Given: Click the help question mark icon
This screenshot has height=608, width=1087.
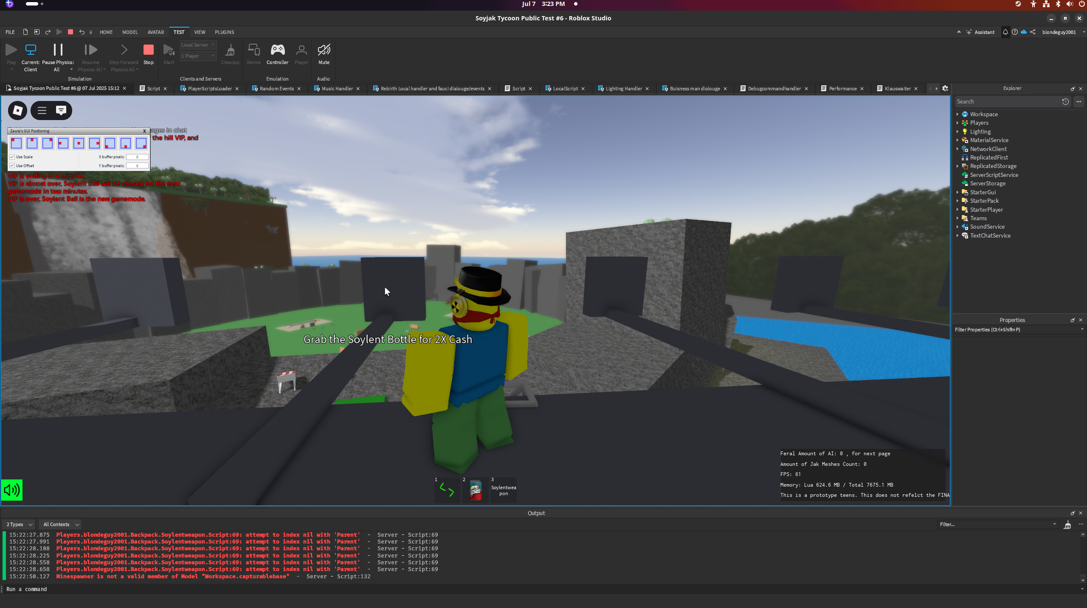Looking at the screenshot, I should coord(1014,32).
